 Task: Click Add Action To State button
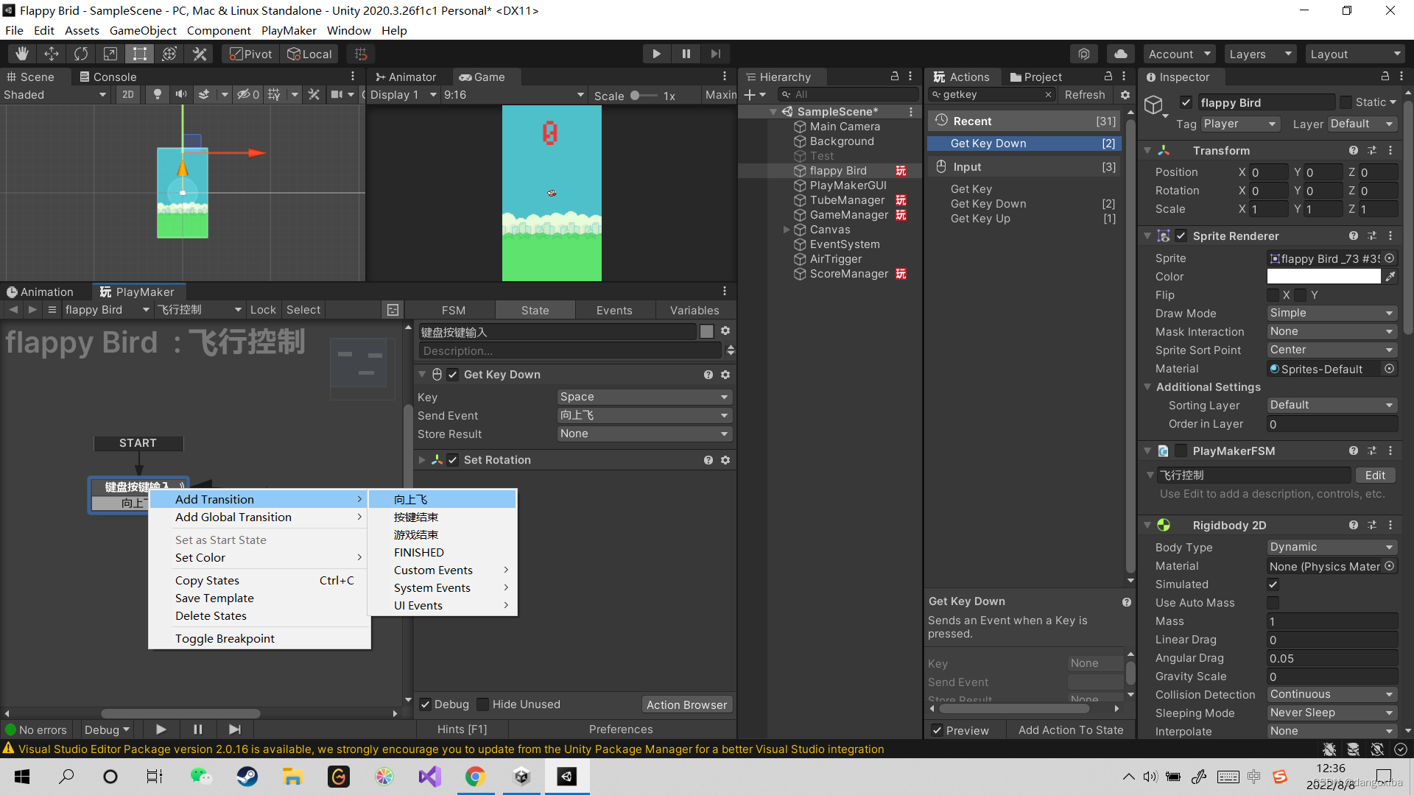[x=1070, y=729]
